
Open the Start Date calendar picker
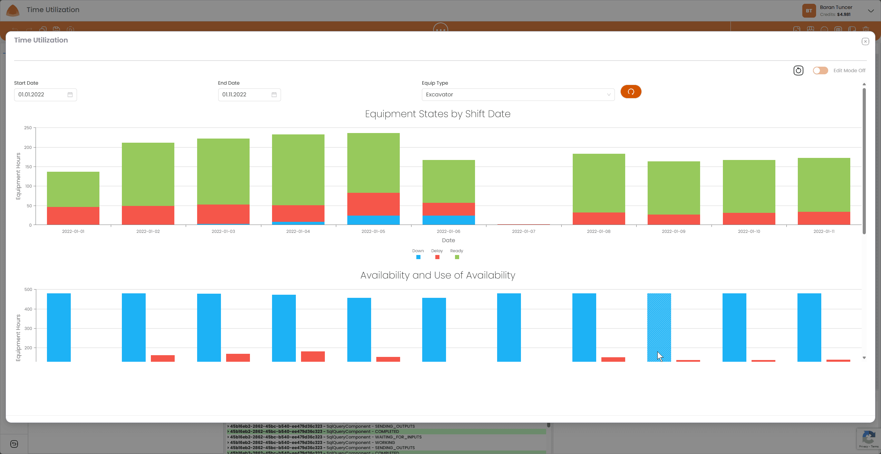70,94
